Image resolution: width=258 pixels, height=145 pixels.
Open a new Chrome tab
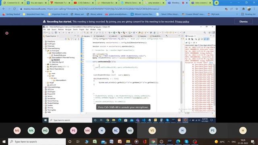[216, 3]
